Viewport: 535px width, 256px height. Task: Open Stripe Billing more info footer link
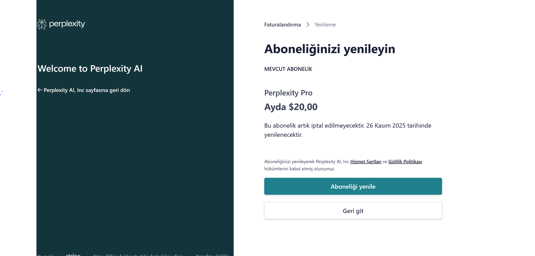coord(138,255)
